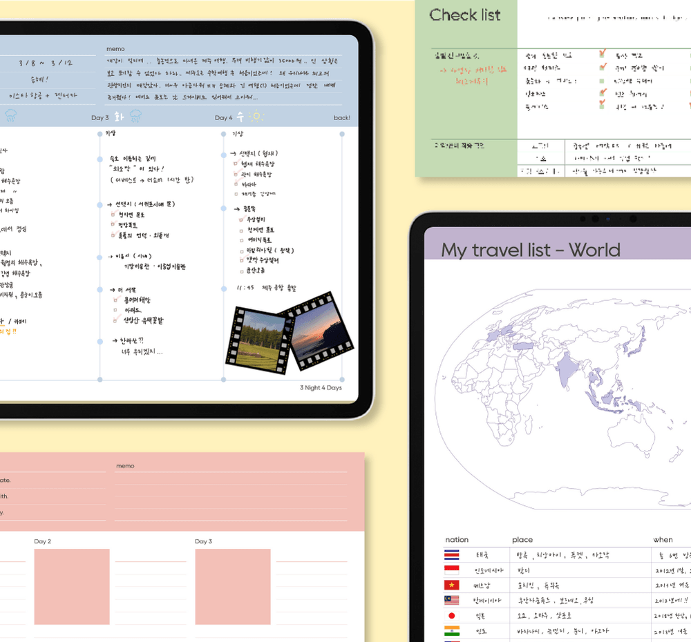This screenshot has height=642, width=691.
Task: Open the green field film-strip photo
Action: pos(259,340)
